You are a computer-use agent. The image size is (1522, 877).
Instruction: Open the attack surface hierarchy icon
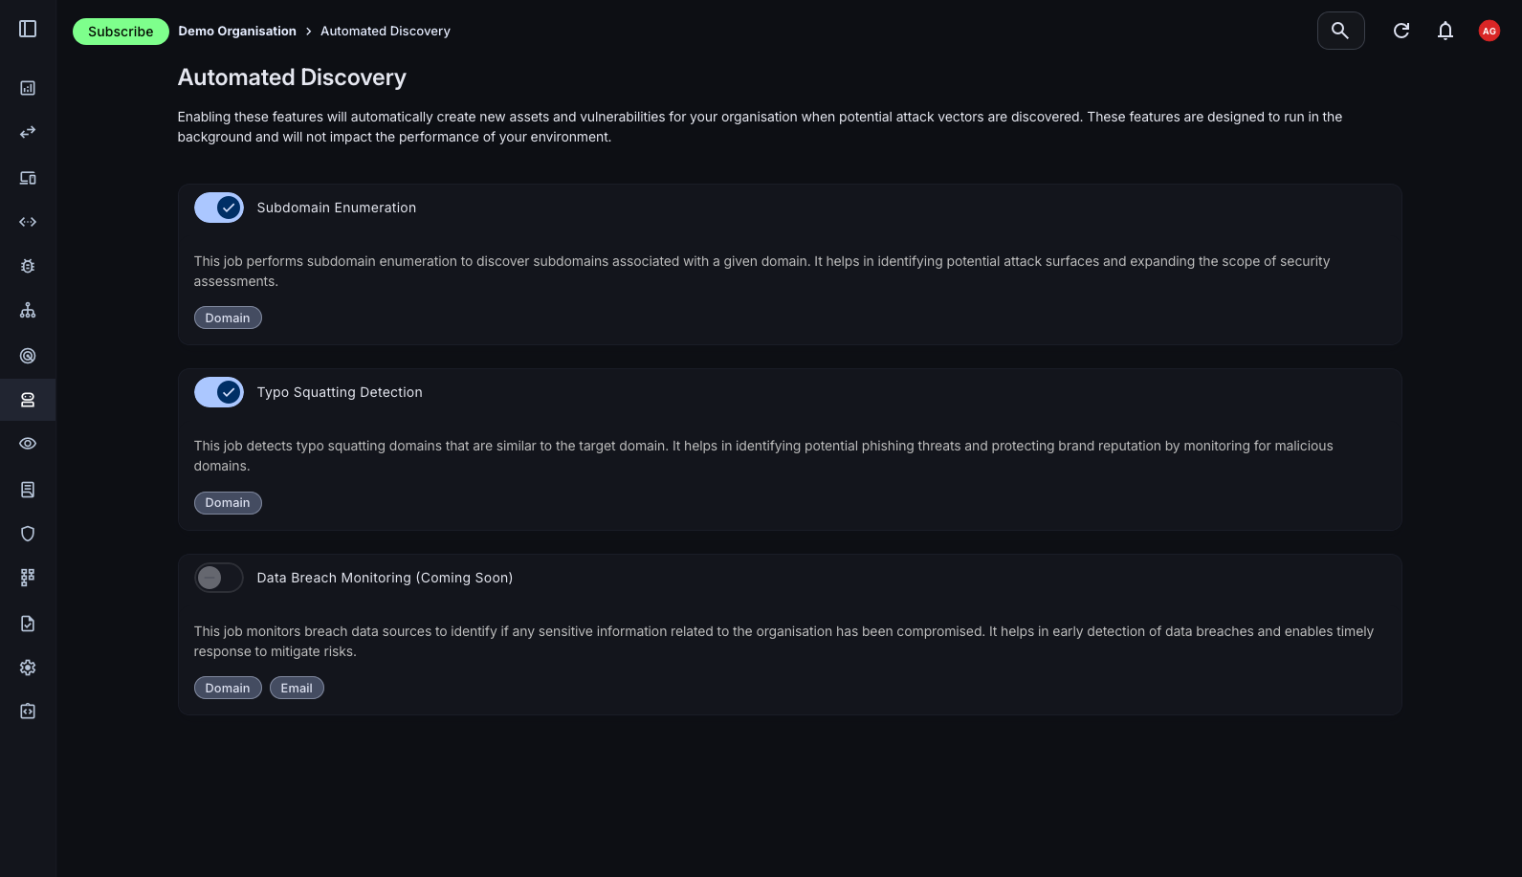(x=28, y=310)
